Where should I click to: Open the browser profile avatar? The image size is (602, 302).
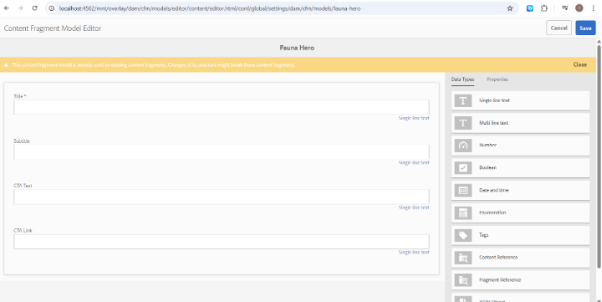(579, 8)
